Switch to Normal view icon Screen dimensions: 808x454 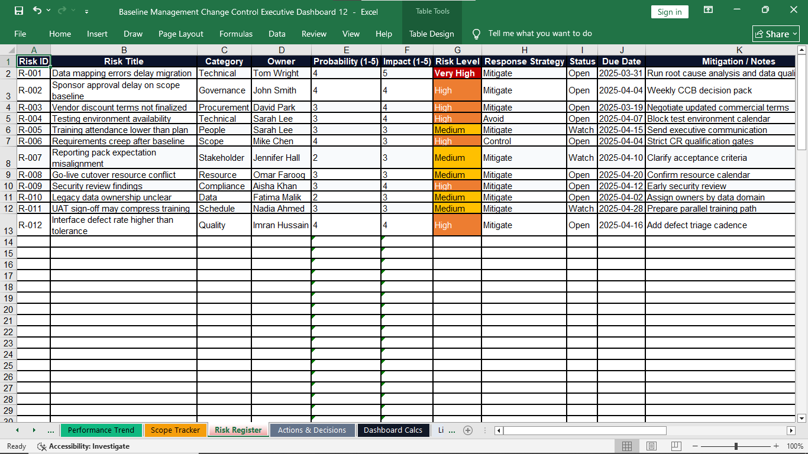[627, 446]
